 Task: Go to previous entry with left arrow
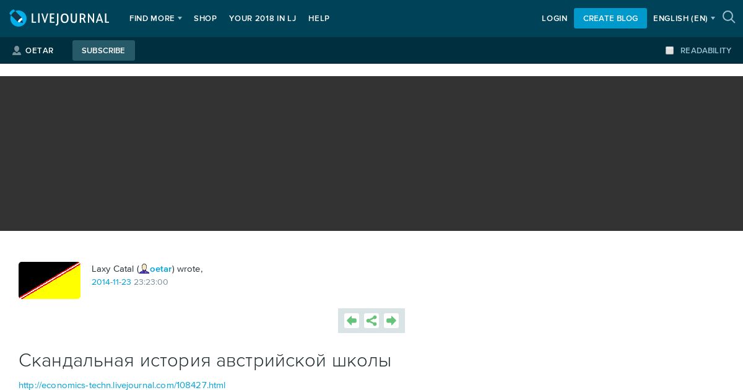coord(352,321)
